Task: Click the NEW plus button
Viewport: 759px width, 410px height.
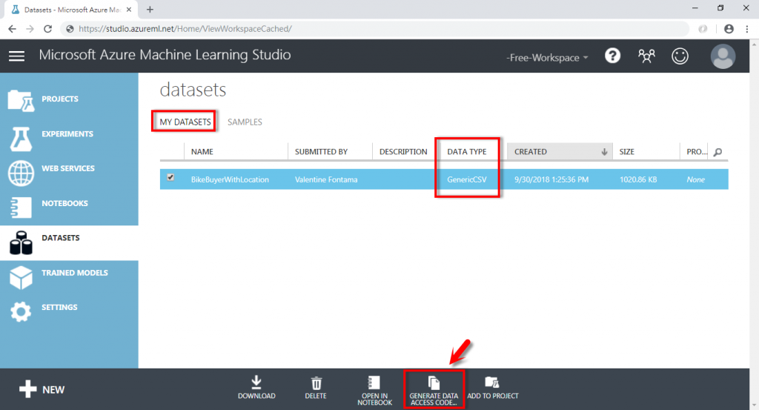Action: pyautogui.click(x=42, y=389)
